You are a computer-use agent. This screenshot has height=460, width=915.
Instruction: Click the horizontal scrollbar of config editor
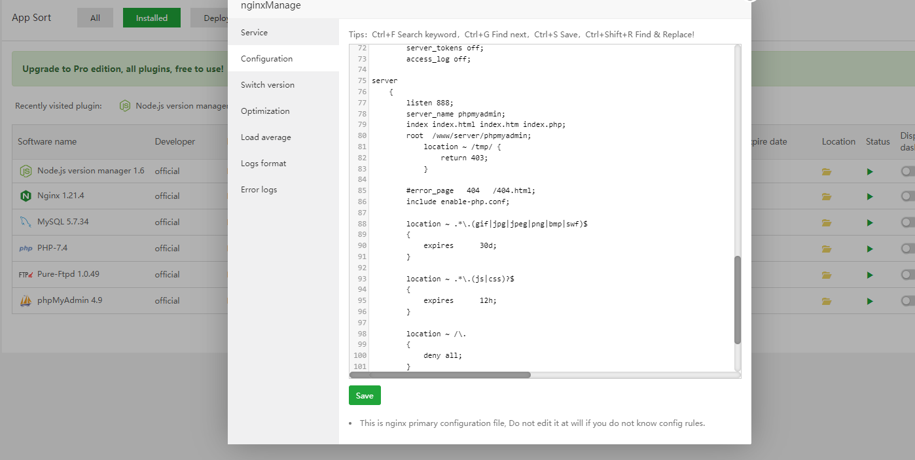tap(440, 375)
